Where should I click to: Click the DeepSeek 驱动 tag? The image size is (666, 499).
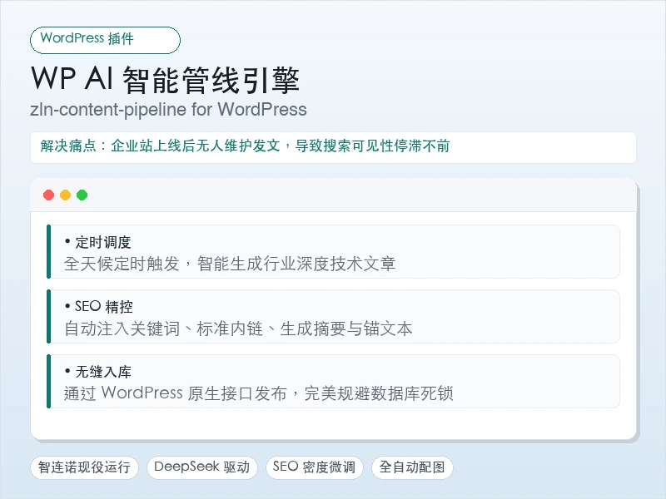[x=201, y=467]
